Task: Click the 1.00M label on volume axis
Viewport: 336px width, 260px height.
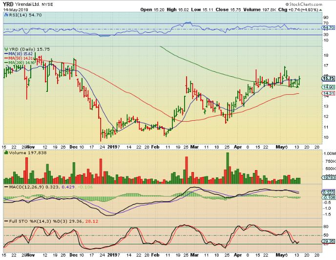Action: tap(330, 153)
